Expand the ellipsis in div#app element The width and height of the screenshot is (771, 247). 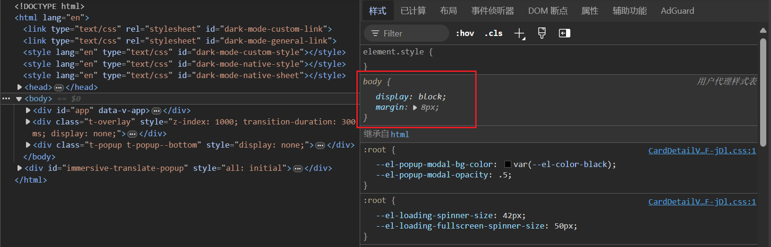[x=156, y=111]
